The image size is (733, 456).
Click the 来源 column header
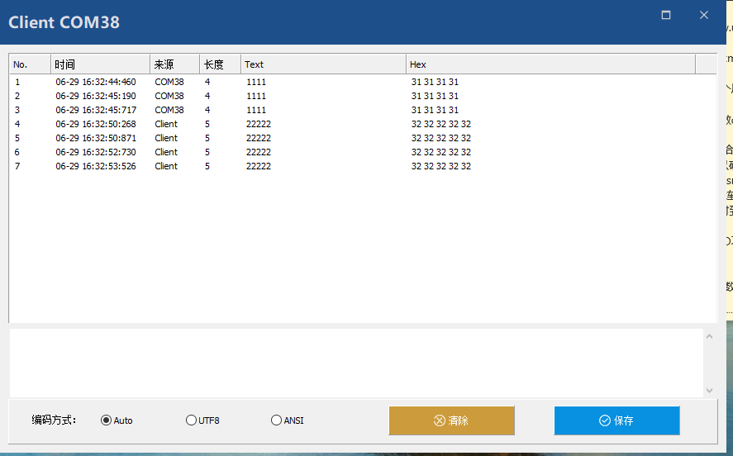coord(174,64)
